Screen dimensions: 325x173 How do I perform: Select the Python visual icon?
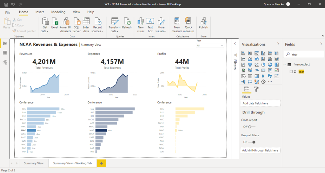click(270, 76)
